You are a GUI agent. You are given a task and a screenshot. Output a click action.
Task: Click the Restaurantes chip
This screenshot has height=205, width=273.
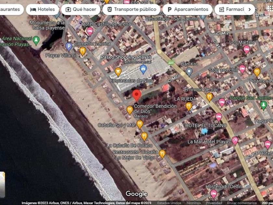click(11, 9)
